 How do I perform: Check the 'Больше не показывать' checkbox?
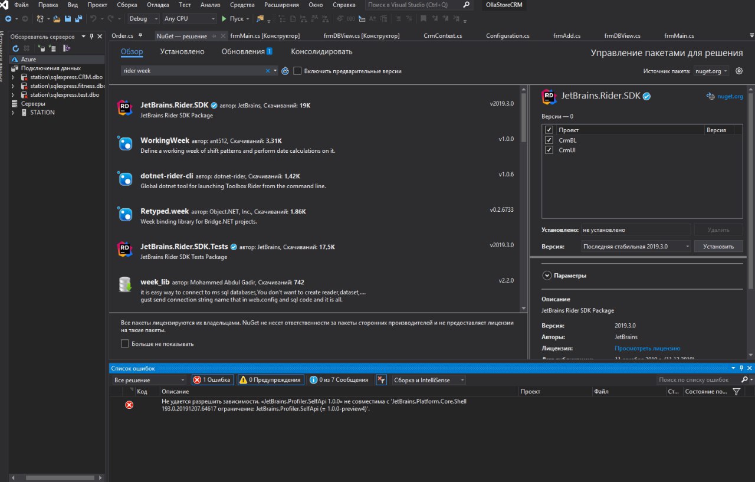[x=125, y=343]
